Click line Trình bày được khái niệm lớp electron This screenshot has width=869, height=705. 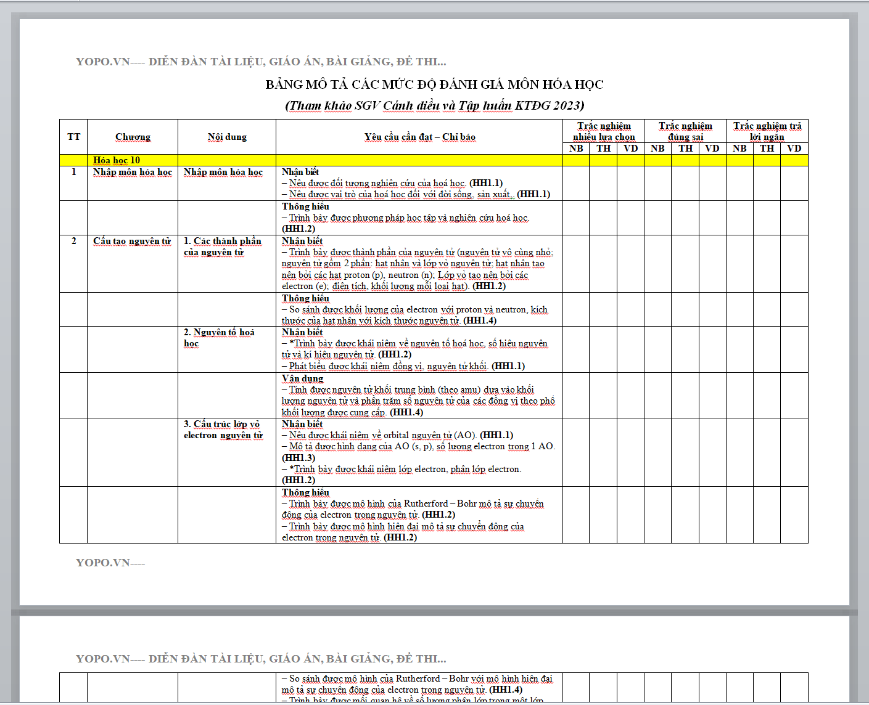(402, 475)
